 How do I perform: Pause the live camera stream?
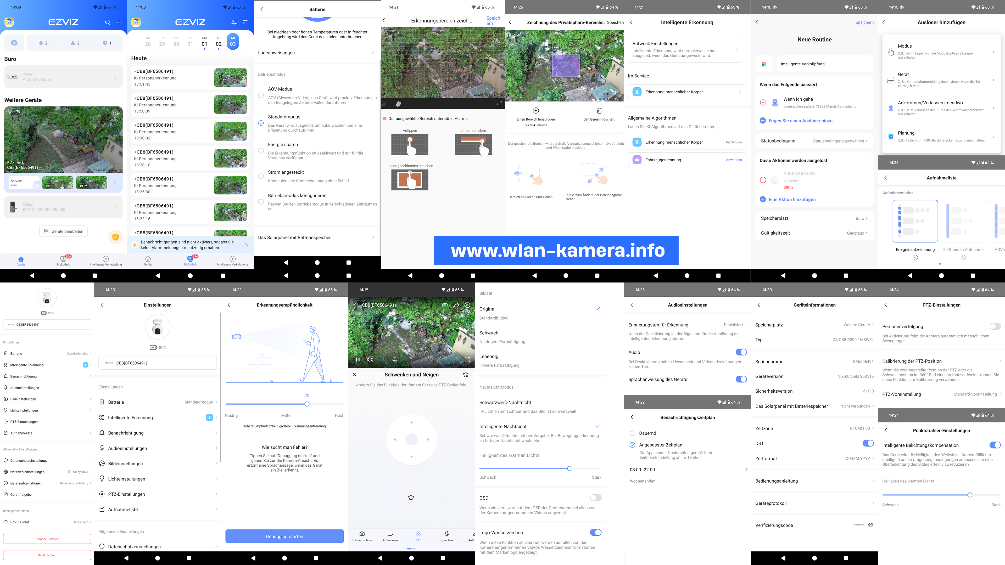357,359
